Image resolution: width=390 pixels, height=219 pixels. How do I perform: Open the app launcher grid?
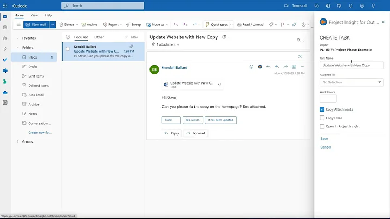click(x=5, y=5)
